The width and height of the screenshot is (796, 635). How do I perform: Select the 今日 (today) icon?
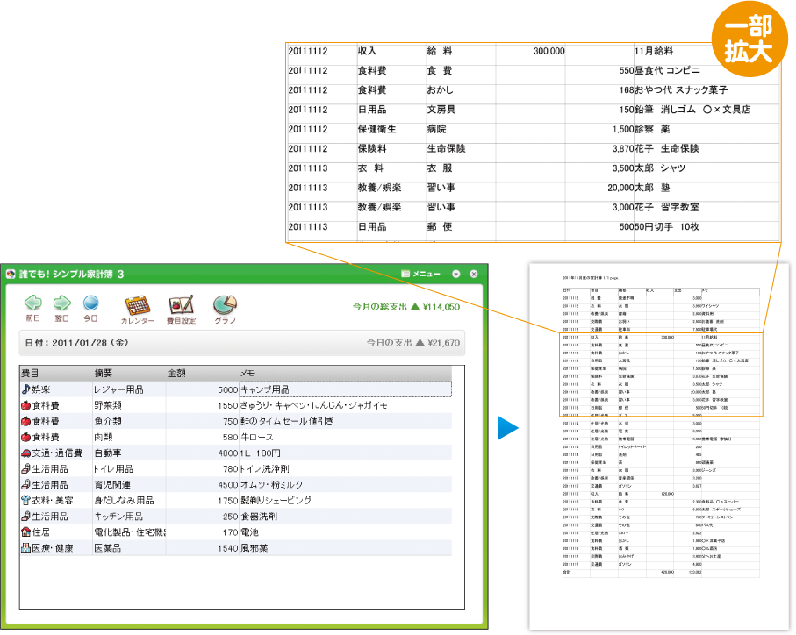coord(90,303)
